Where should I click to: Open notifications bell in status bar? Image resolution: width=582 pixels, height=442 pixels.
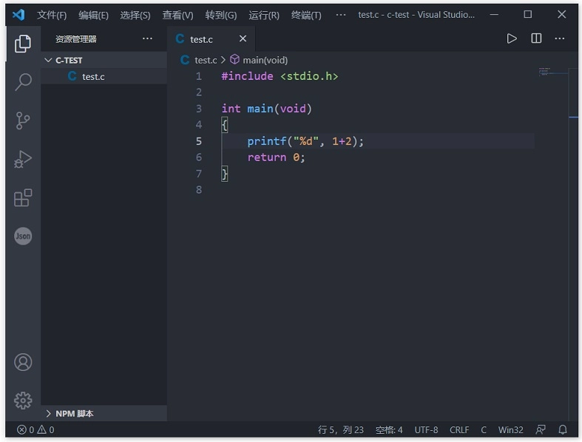(x=563, y=429)
